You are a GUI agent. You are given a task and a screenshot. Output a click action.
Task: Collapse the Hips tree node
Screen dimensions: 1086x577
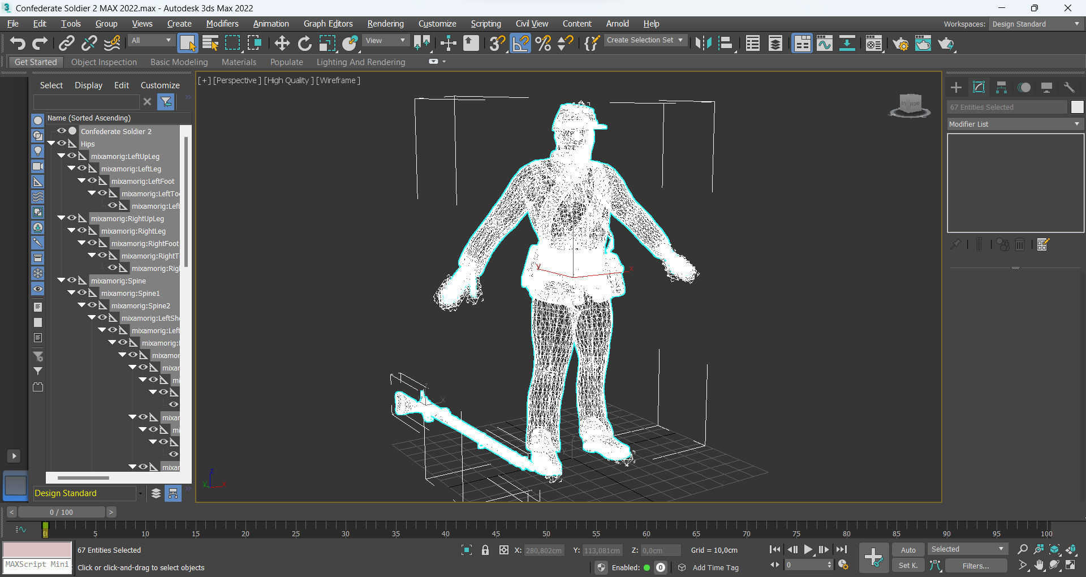51,143
